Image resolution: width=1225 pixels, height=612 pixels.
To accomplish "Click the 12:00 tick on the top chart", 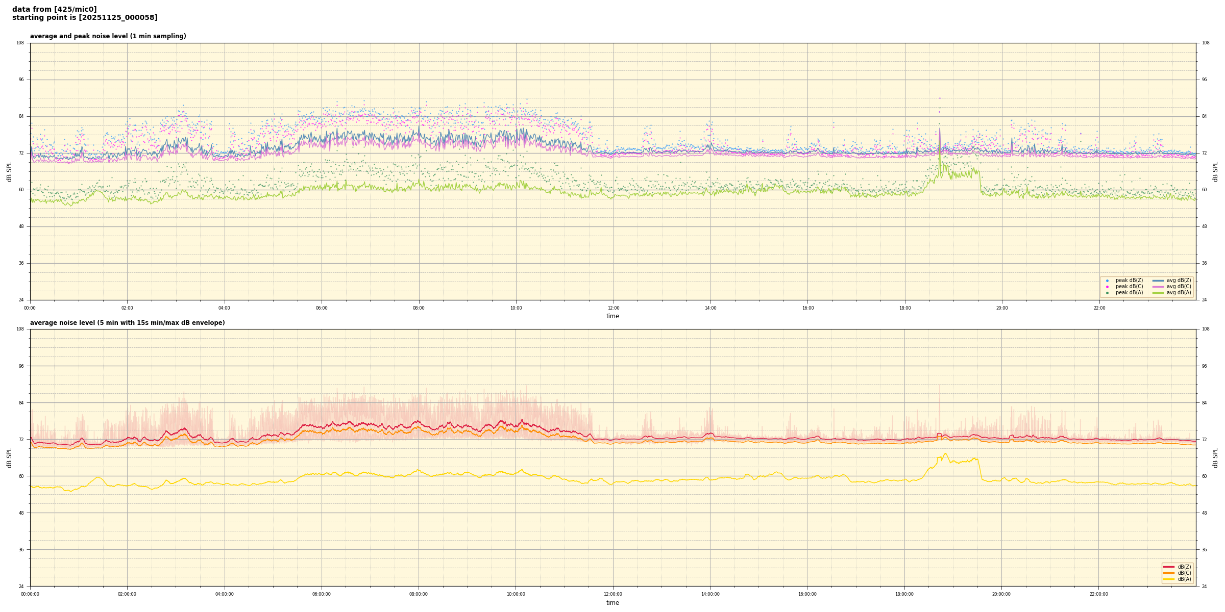I will click(613, 308).
